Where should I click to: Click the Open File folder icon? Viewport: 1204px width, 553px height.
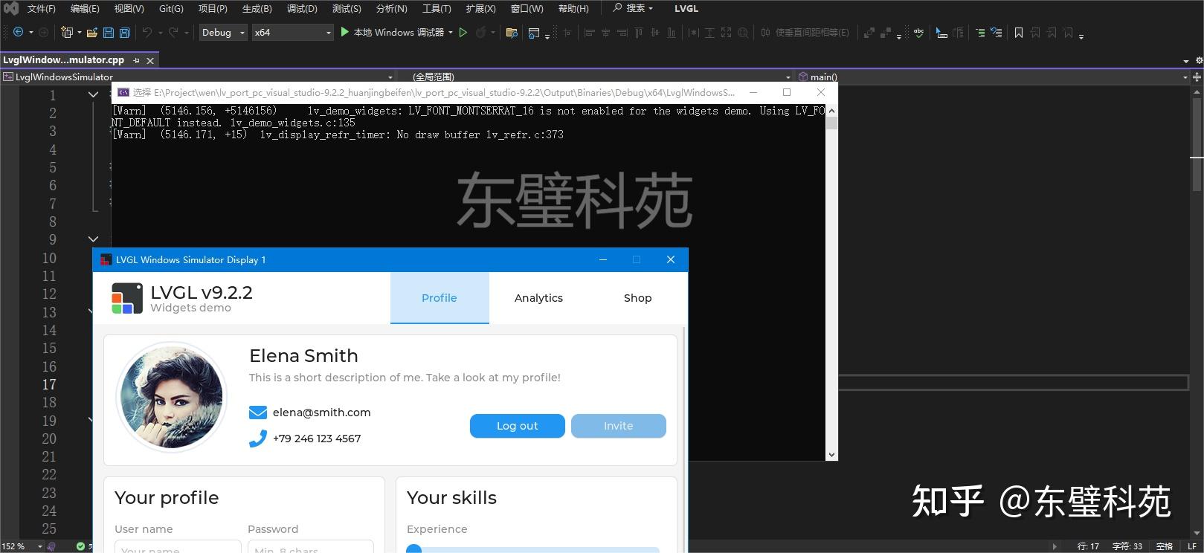coord(92,33)
